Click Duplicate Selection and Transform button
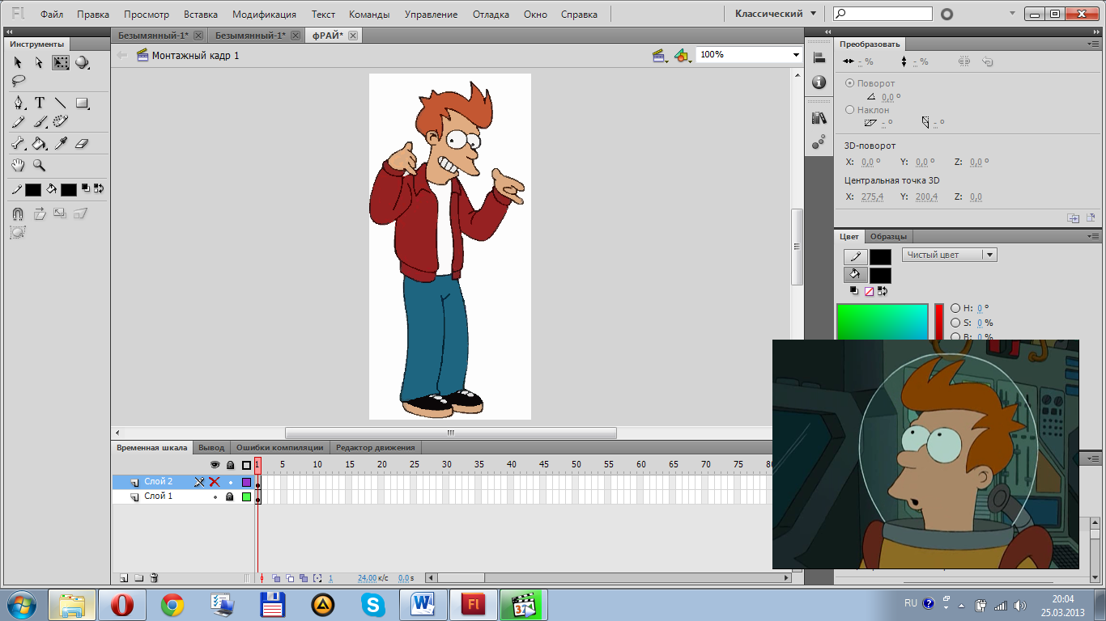Image resolution: width=1106 pixels, height=621 pixels. point(1073,218)
